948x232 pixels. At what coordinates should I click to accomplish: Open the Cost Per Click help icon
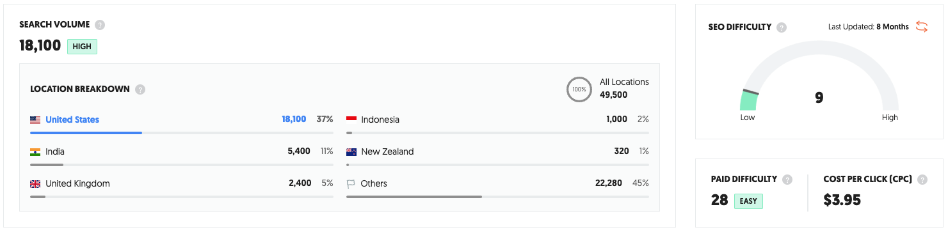pyautogui.click(x=922, y=180)
